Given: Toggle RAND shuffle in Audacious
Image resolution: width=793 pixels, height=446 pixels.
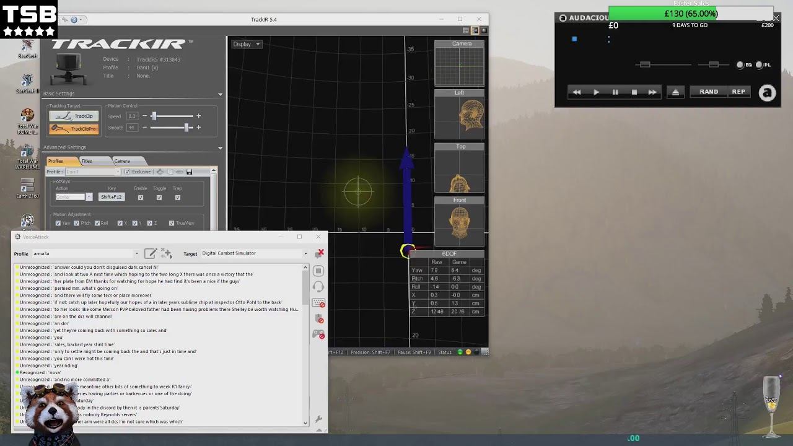Looking at the screenshot, I should (x=709, y=92).
